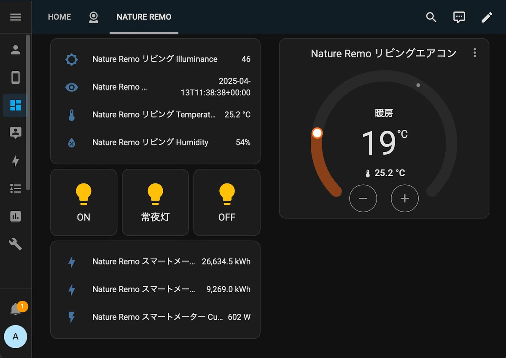506x358 pixels.
Task: Select the NATURE REMO tab
Action: [x=144, y=17]
